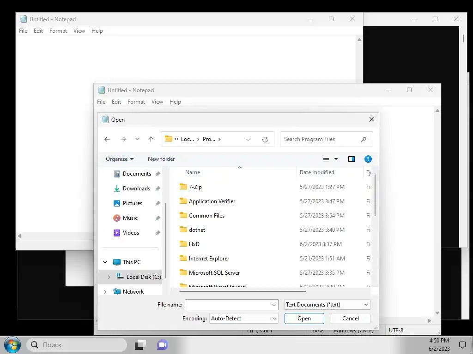Screen dimensions: 473x354
Task: Click the Microsoft SQL Server folder icon
Action: point(183,272)
